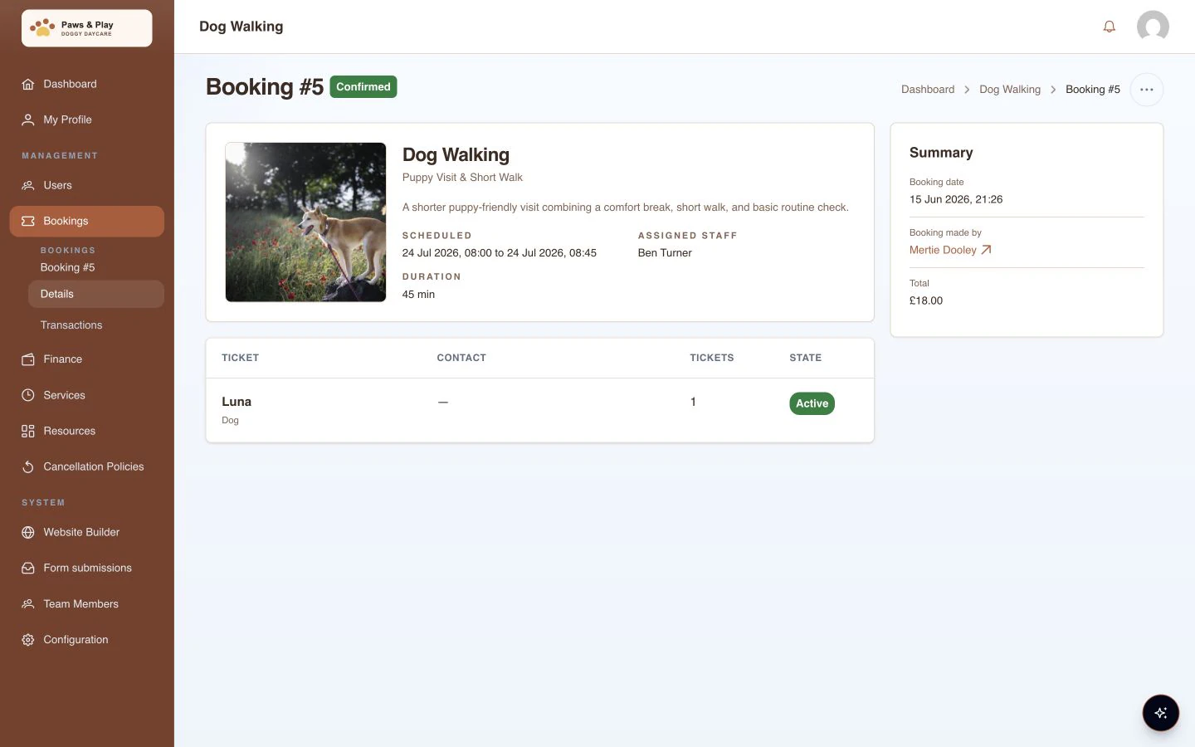Open Users management page
The height and width of the screenshot is (747, 1195).
[86, 185]
